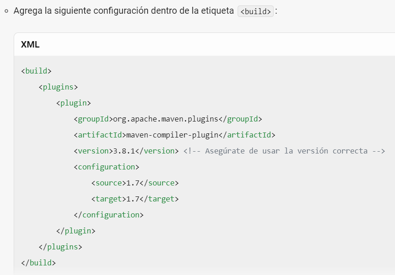Click the 1.7 value inside the source tag
Screen dimensions: 395x275
(x=133, y=183)
